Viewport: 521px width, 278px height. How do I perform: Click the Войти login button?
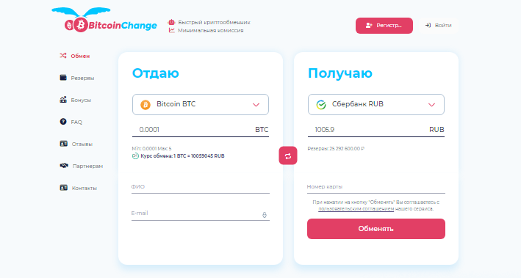pyautogui.click(x=439, y=26)
